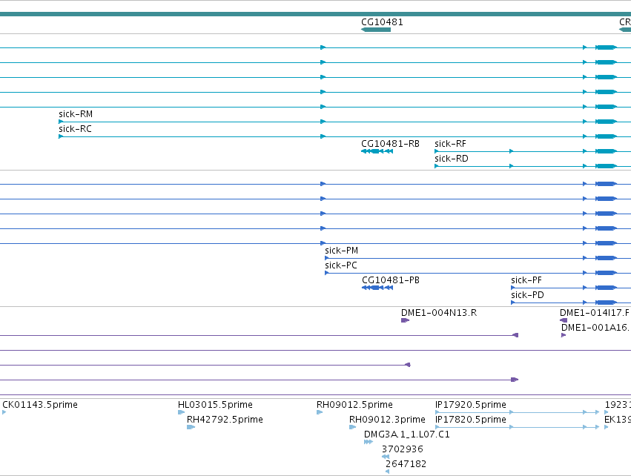The height and width of the screenshot is (476, 631).
Task: Click the teal chromosome band at top
Action: (316, 14)
